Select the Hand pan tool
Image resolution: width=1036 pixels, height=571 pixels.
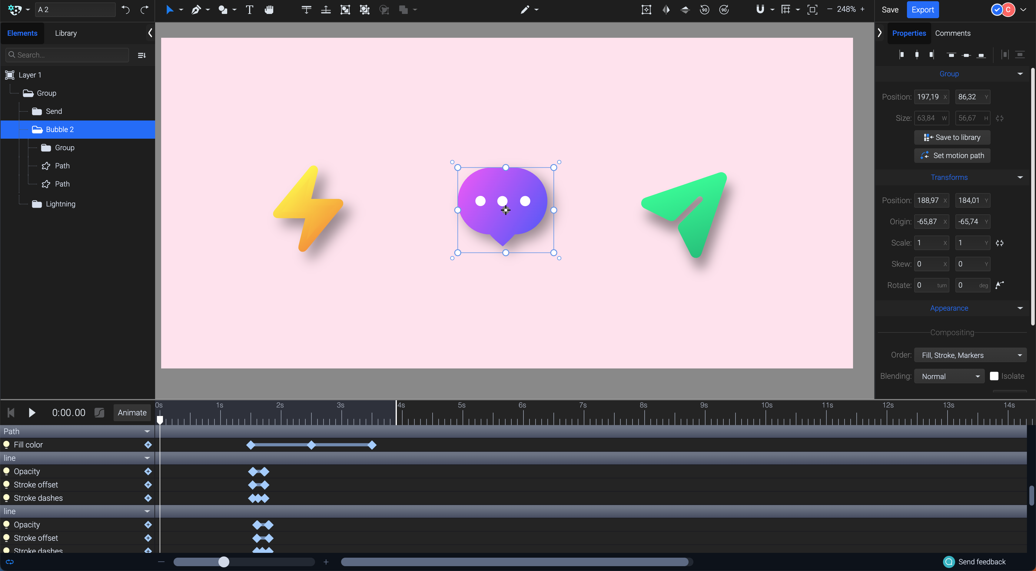click(x=269, y=10)
